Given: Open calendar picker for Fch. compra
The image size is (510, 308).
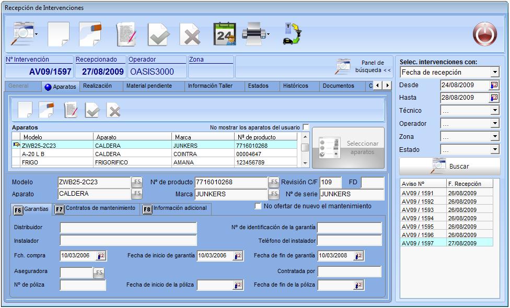Looking at the screenshot, I should pos(101,256).
